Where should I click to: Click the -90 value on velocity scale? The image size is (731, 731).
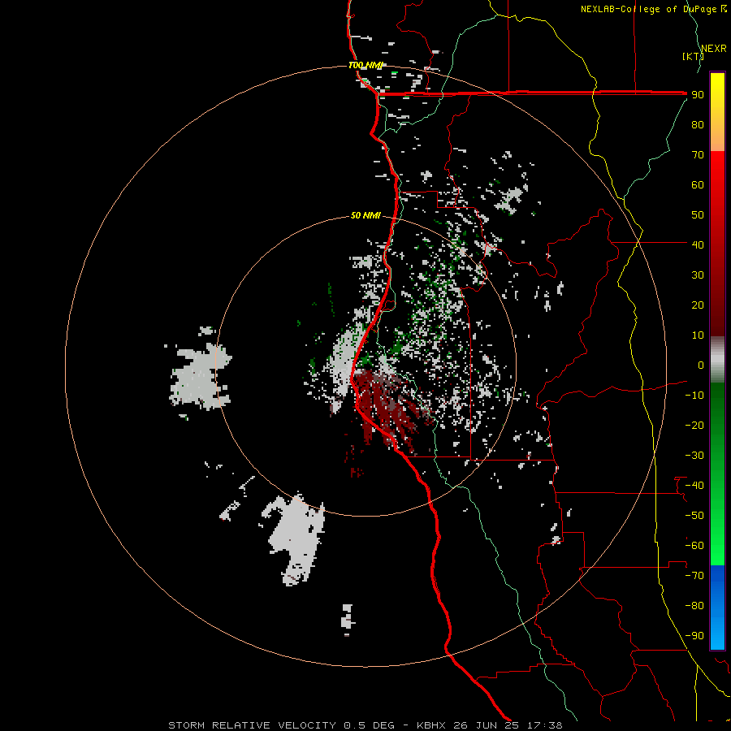[694, 636]
